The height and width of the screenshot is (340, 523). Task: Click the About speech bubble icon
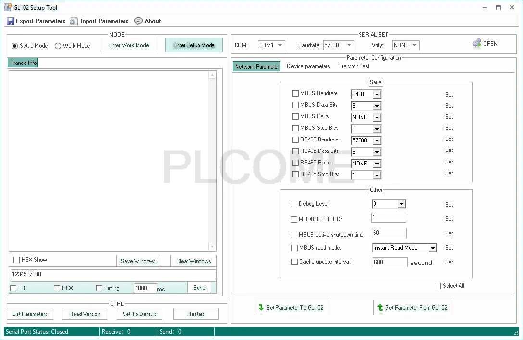click(x=138, y=21)
